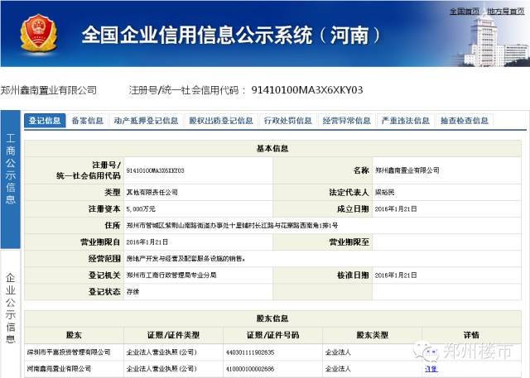Click the 住所 address text
530x378 pixels.
coord(232,226)
